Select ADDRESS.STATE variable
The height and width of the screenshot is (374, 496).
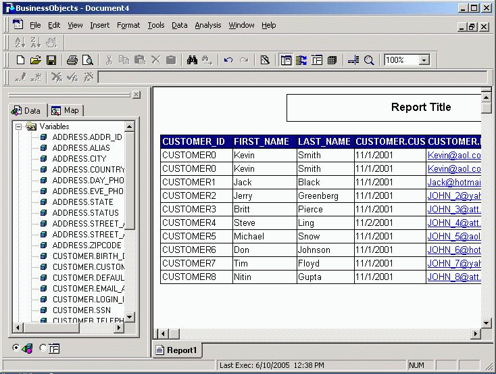(82, 202)
